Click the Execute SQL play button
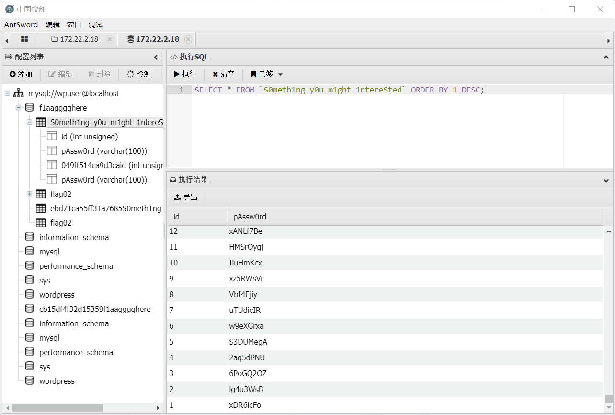Viewport: 615px width, 415px height. pos(185,74)
